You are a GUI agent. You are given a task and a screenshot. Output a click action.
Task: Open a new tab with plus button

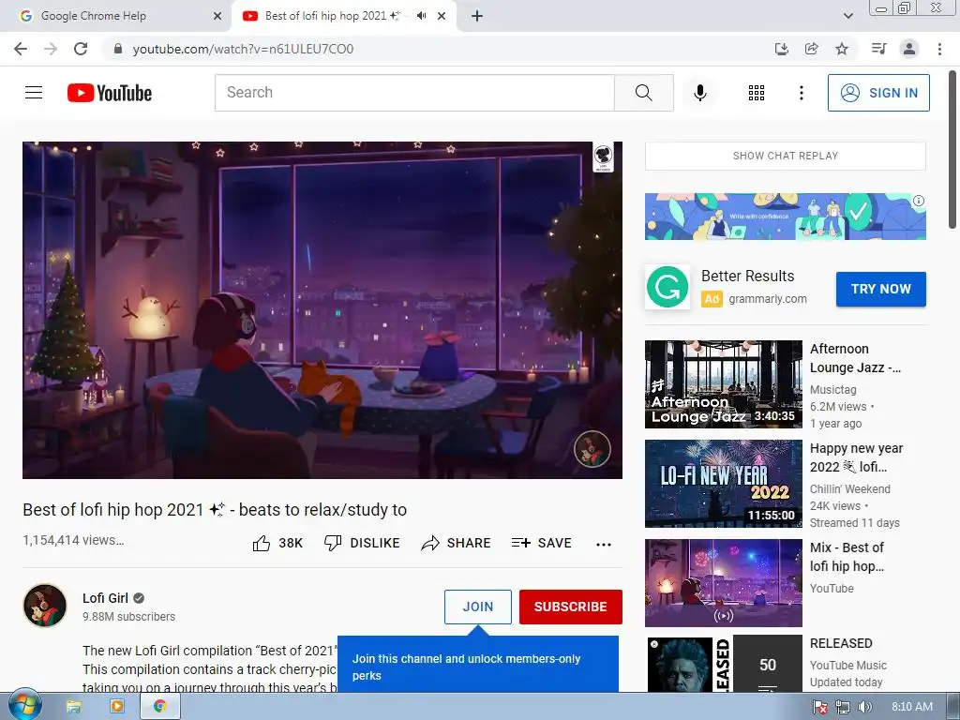477,16
